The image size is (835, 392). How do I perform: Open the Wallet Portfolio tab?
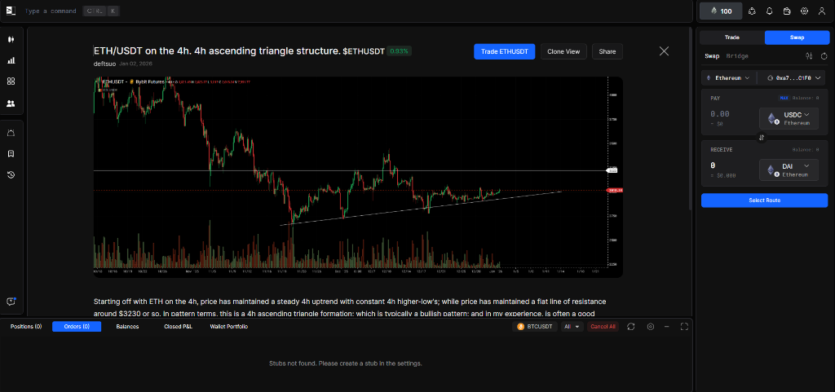tap(229, 327)
